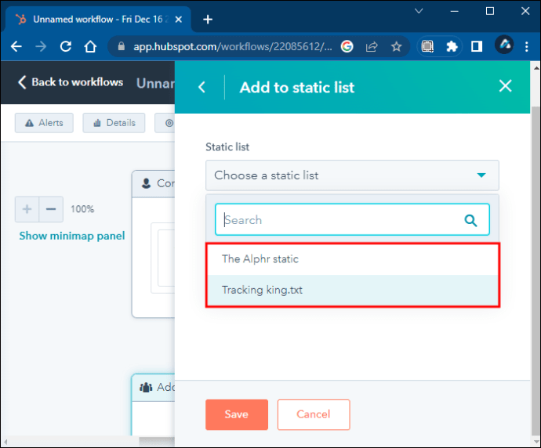The width and height of the screenshot is (541, 448).
Task: Share this page icon
Action: click(372, 46)
